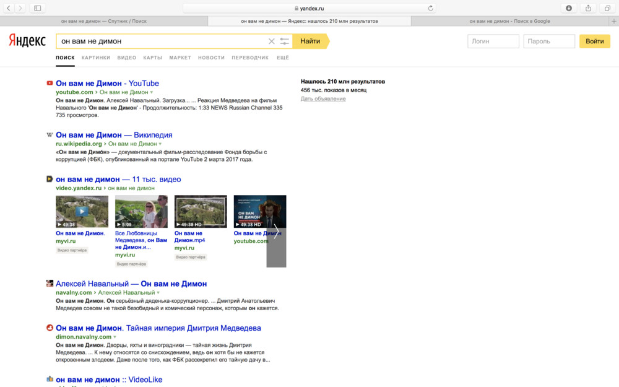Viewport: 619px width, 387px height.
Task: Click ru.wikipedia.org green URL
Action: tap(79, 144)
